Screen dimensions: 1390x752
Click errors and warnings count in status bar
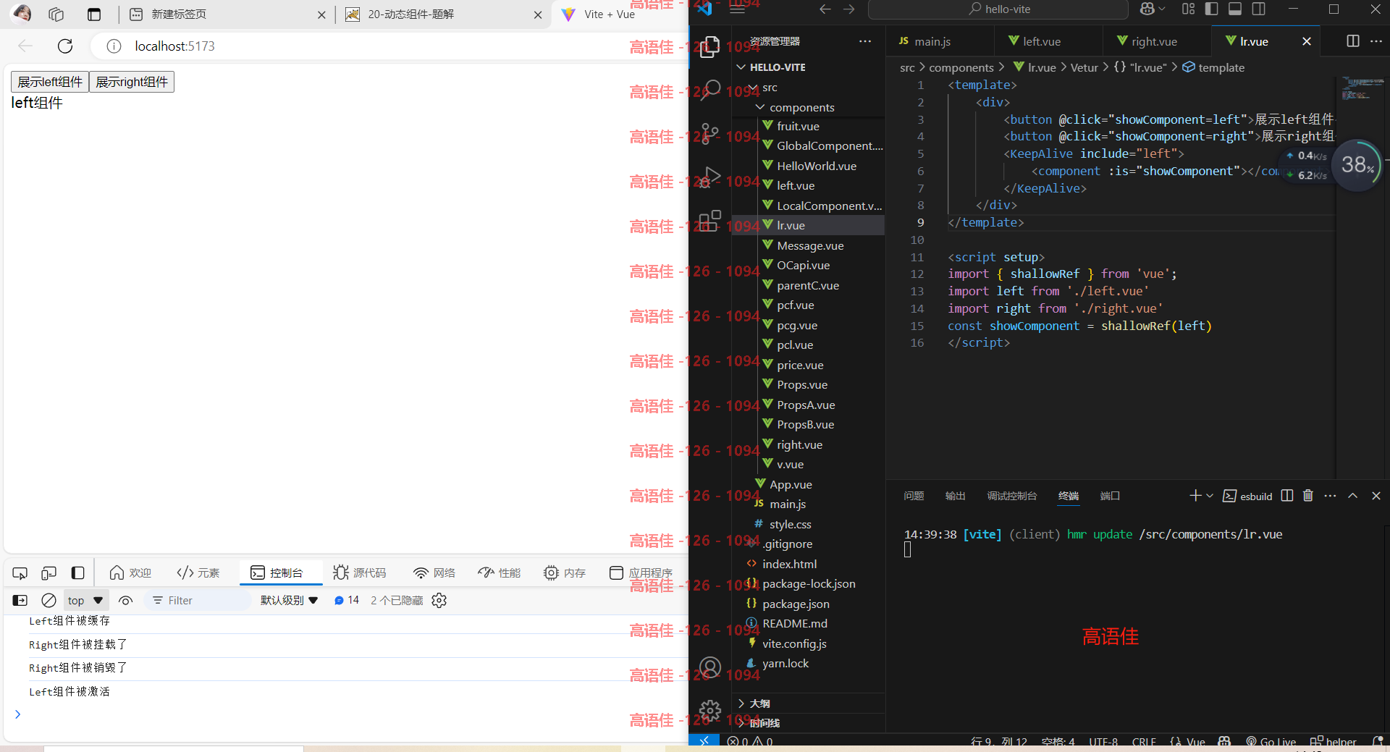coord(749,742)
